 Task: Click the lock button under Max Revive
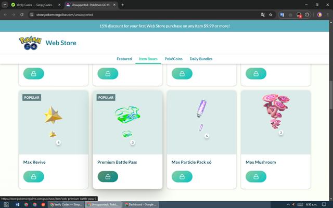coord(33,177)
